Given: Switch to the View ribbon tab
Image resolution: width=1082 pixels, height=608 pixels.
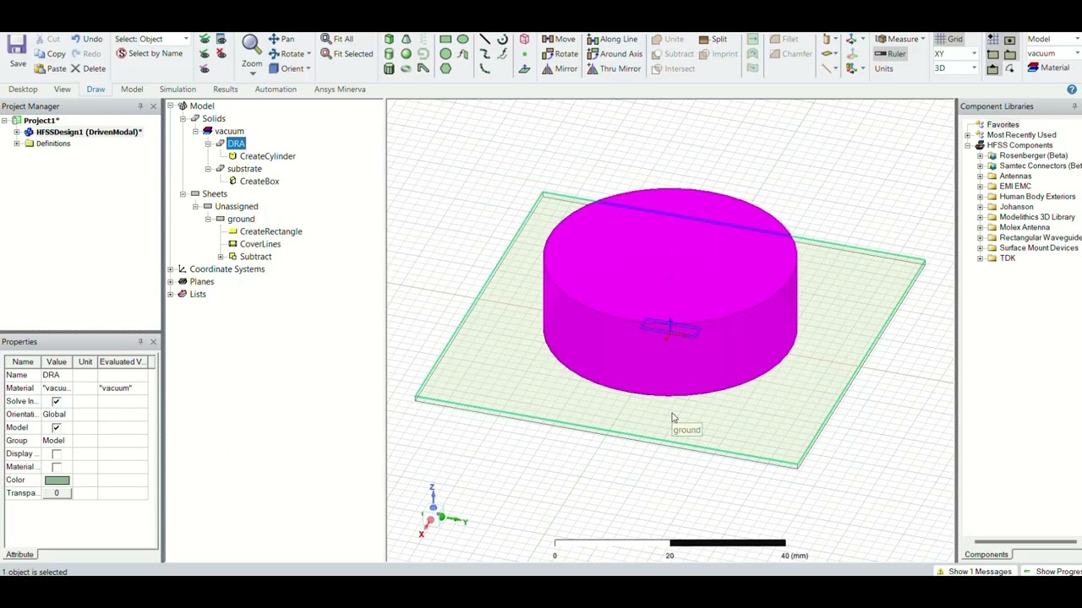Looking at the screenshot, I should 63,90.
